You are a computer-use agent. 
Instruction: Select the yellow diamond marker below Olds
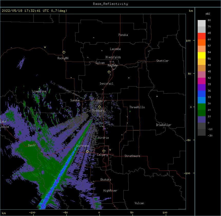coord(99,107)
